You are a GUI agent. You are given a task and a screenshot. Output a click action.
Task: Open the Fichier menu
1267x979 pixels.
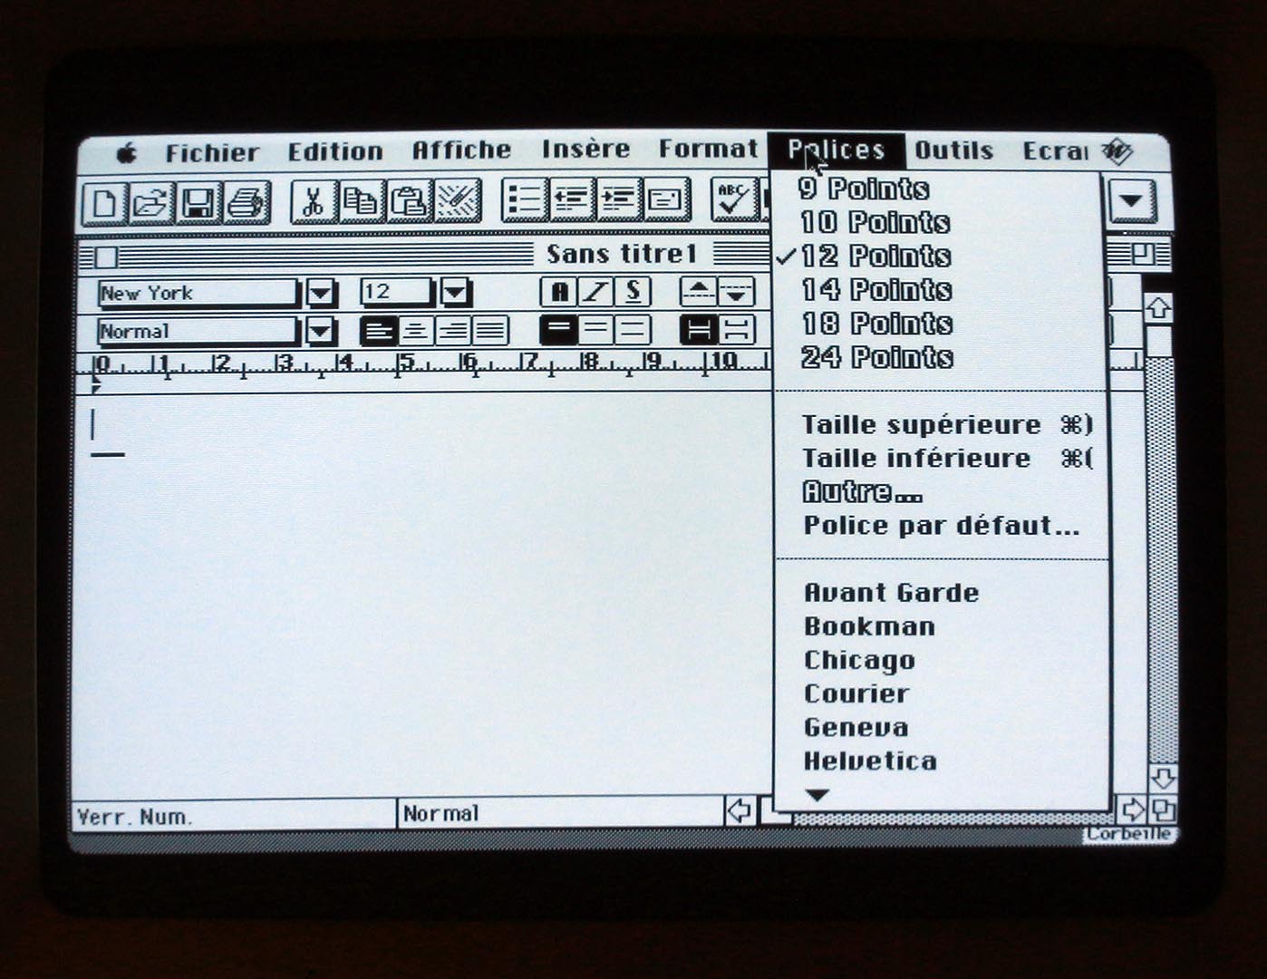(212, 152)
